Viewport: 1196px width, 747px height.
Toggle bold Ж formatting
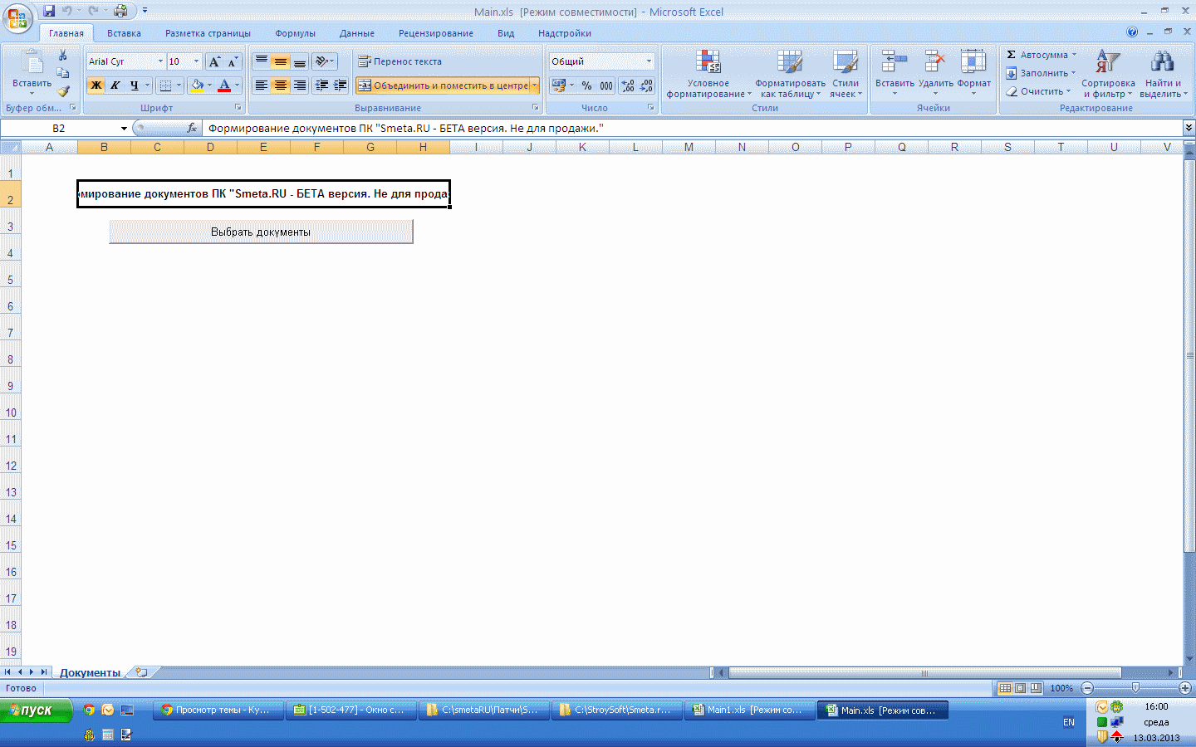point(96,85)
